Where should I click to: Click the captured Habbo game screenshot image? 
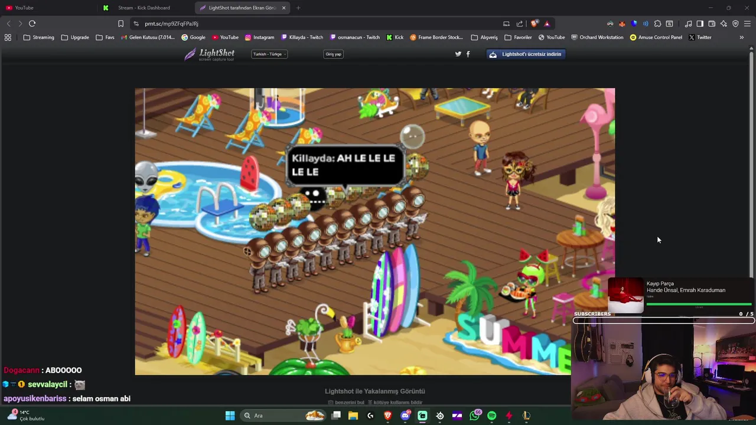[x=374, y=231]
